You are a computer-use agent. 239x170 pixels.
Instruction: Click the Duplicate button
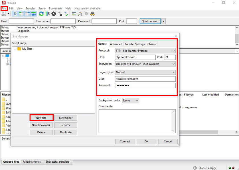point(66,132)
